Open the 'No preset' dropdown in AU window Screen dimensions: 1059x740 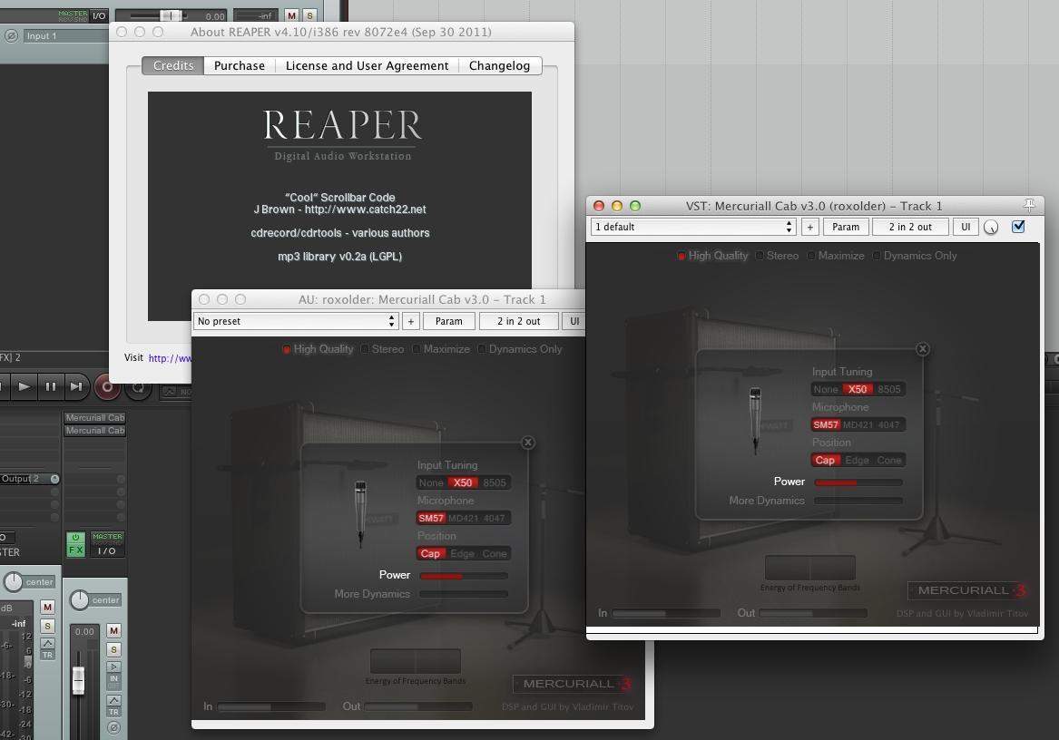(x=296, y=321)
